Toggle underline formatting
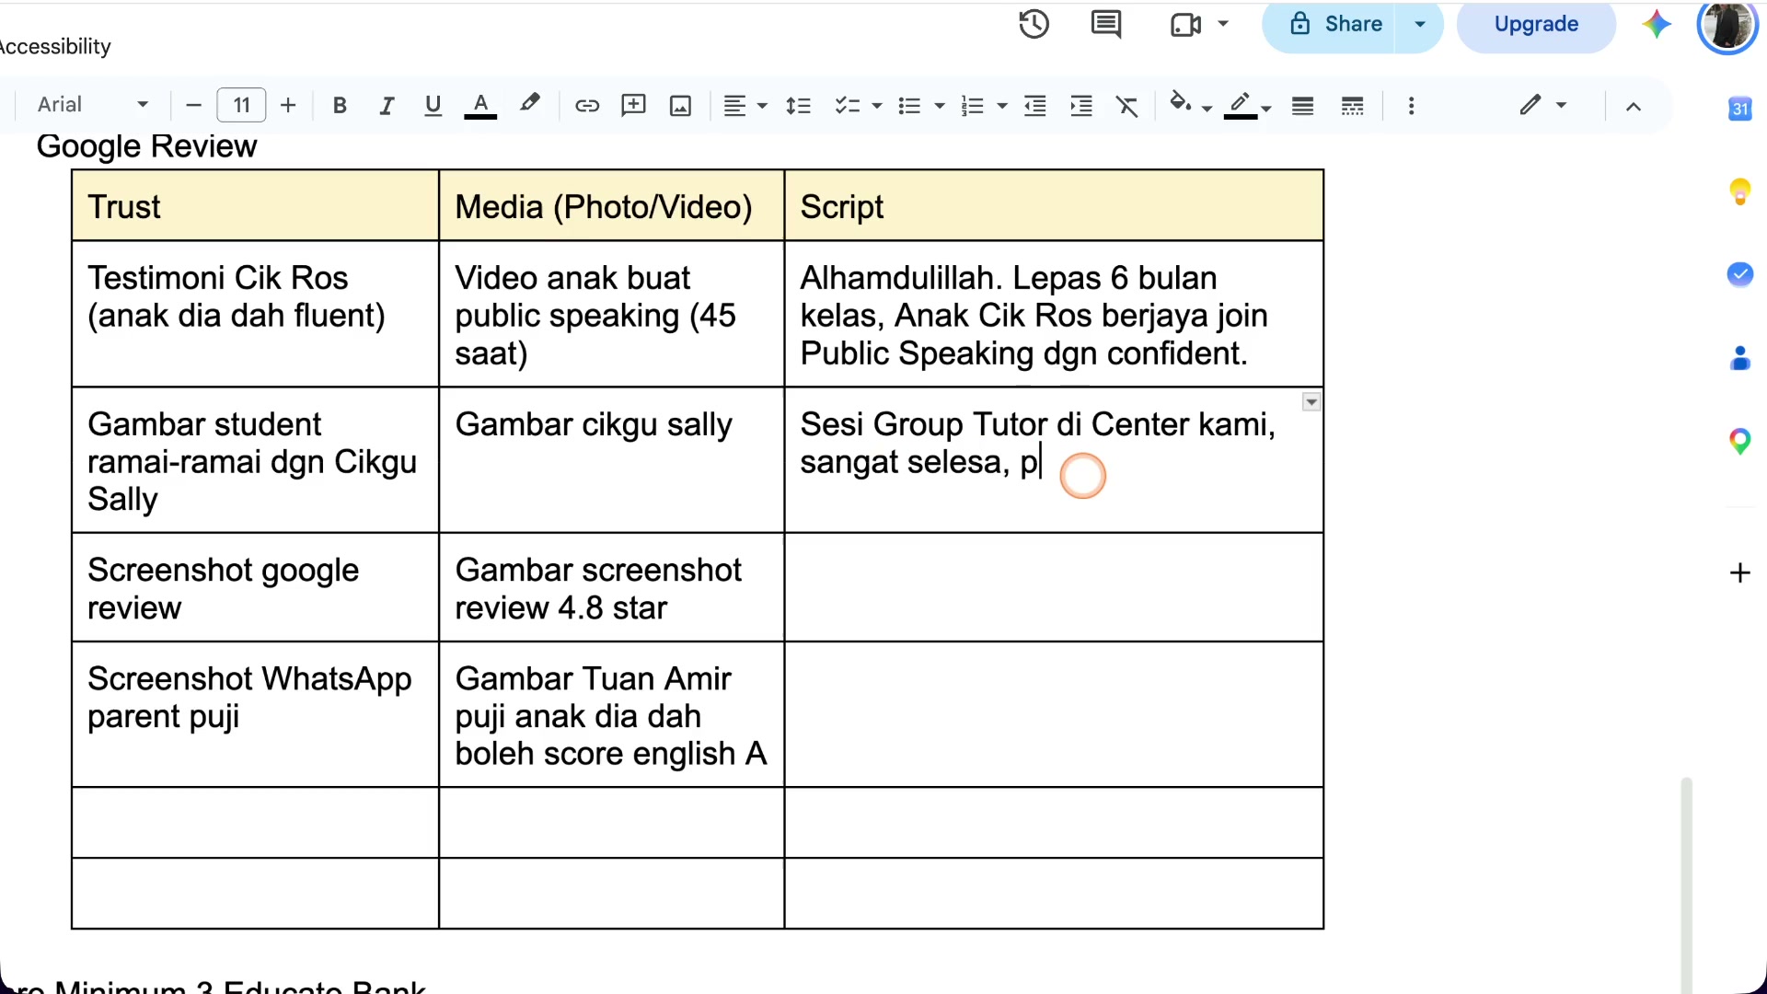 433,106
